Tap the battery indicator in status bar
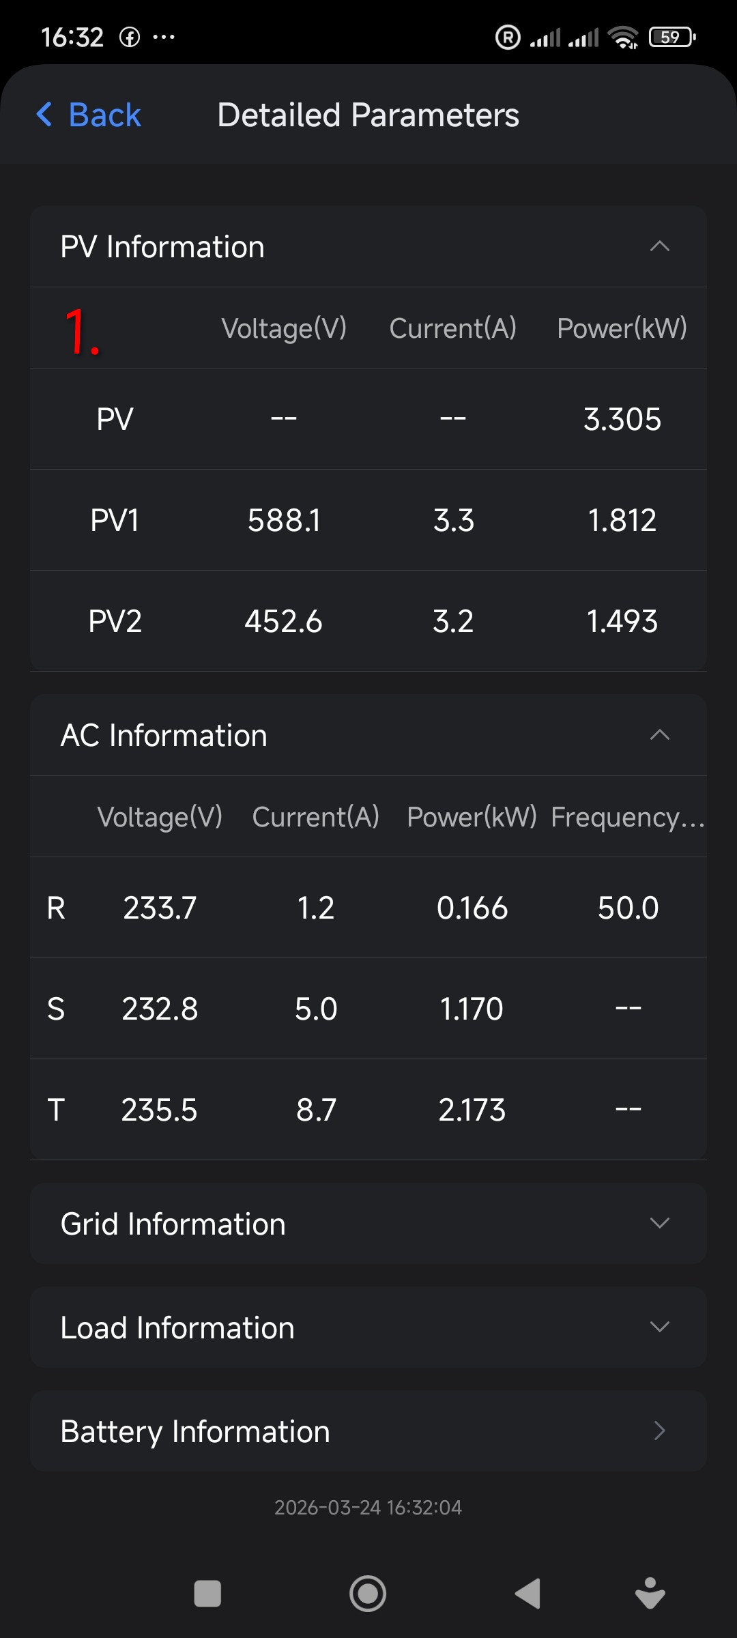737x1638 pixels. click(x=671, y=37)
